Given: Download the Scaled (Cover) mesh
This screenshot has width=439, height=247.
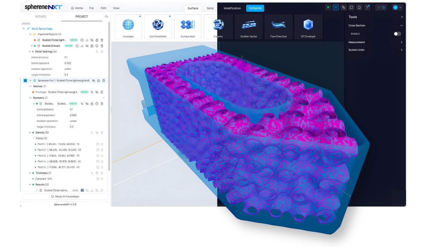Looking at the screenshot, I should point(82,46).
